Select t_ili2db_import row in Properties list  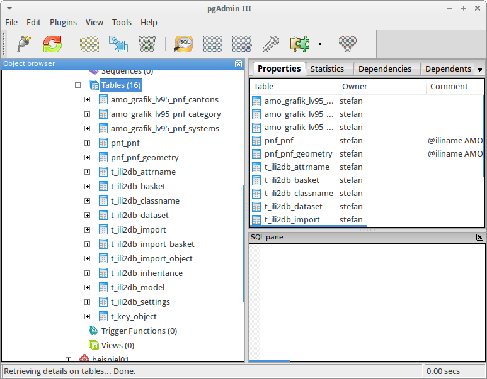click(367, 220)
